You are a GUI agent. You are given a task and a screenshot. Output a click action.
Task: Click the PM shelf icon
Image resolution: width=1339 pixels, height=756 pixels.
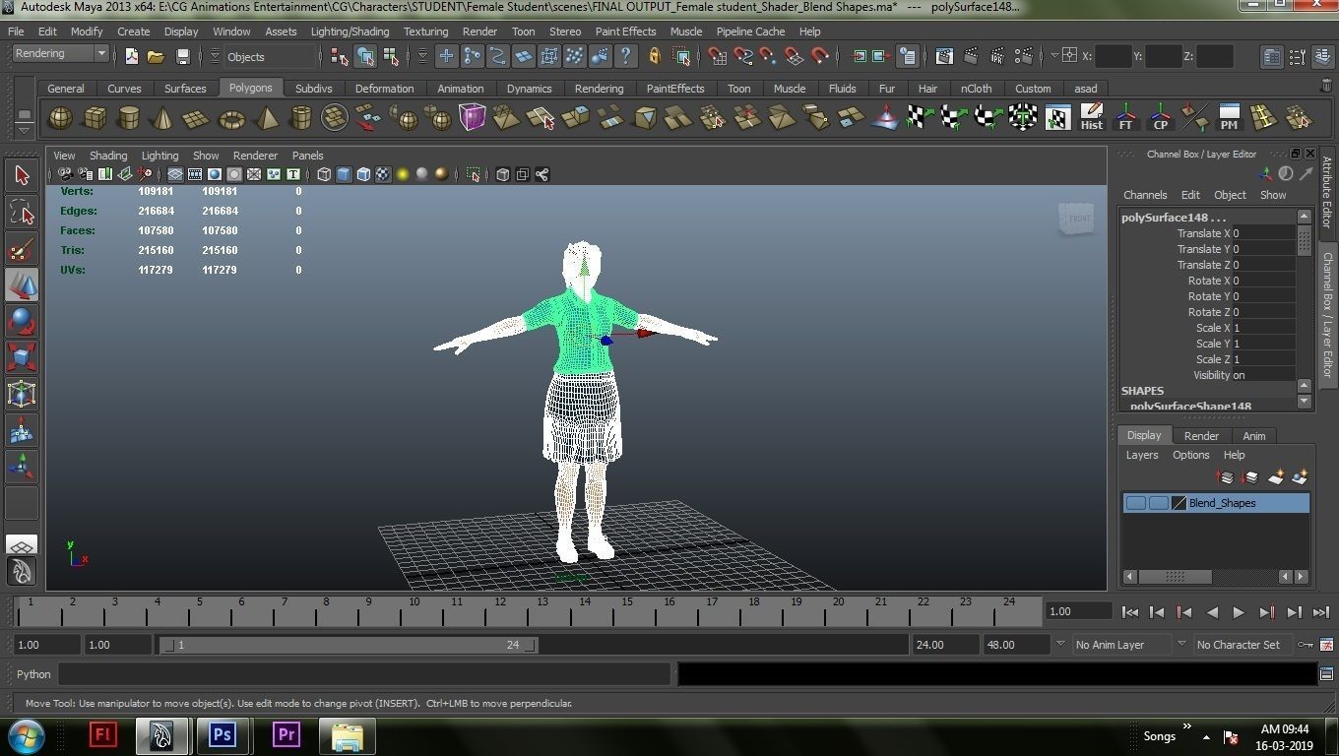coord(1229,118)
